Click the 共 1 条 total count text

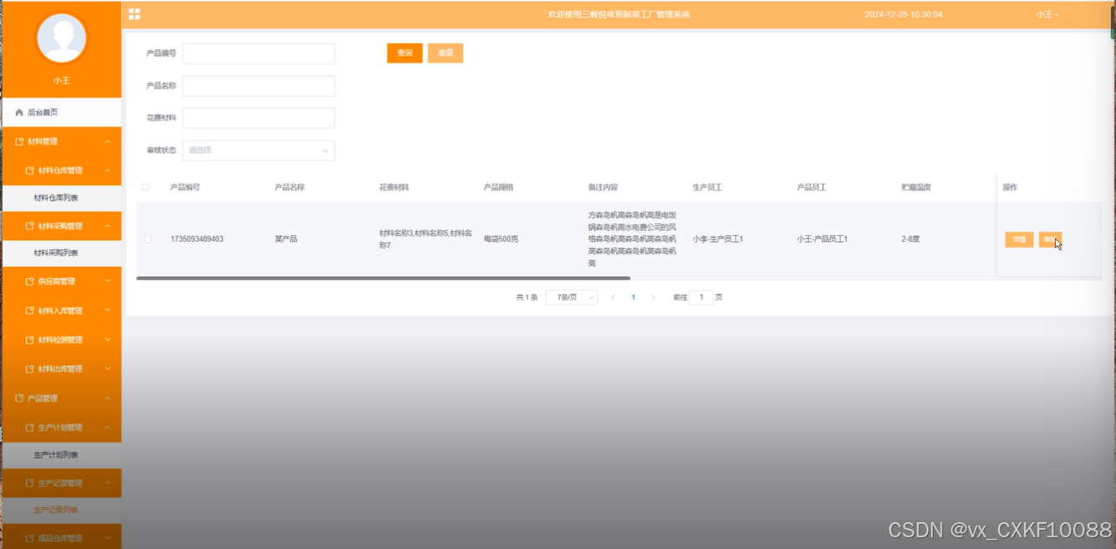tap(527, 297)
